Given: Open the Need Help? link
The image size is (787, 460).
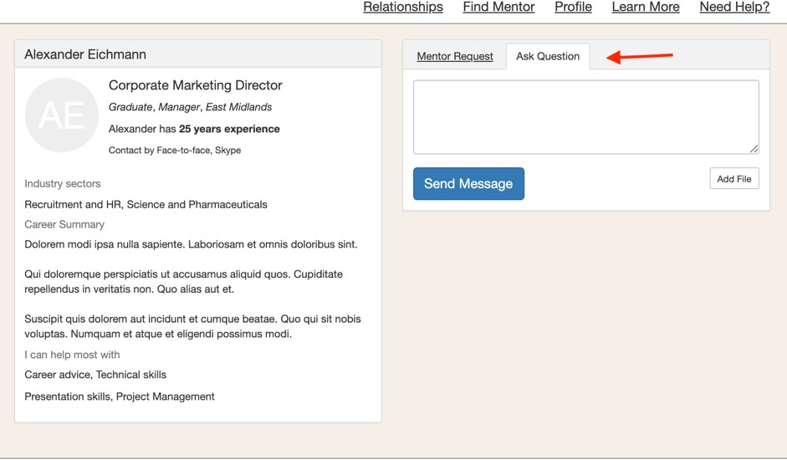Looking at the screenshot, I should pos(734,8).
